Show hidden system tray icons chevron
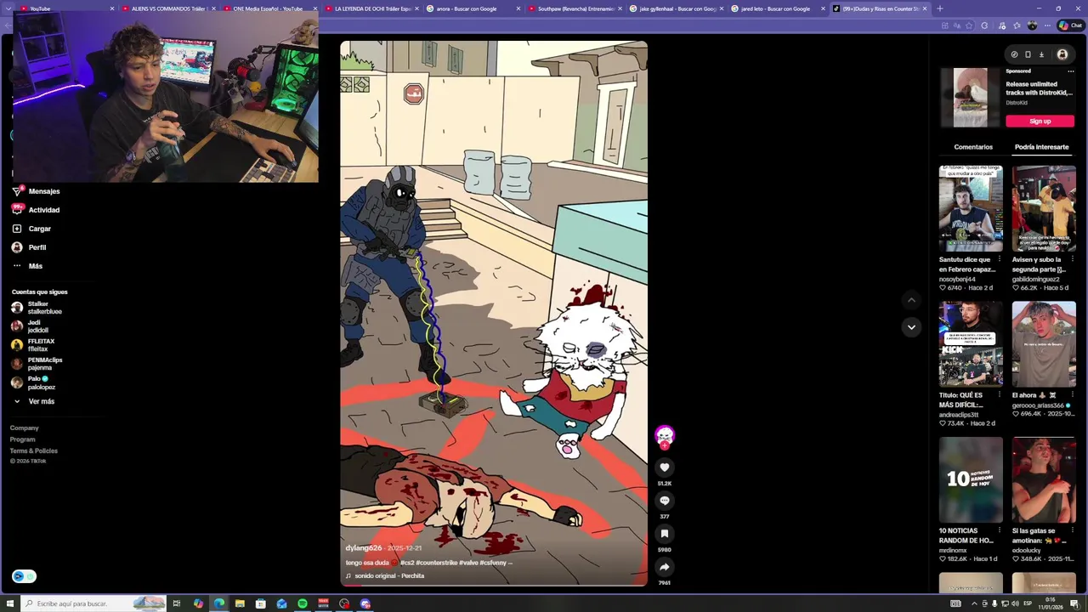 pyautogui.click(x=974, y=603)
